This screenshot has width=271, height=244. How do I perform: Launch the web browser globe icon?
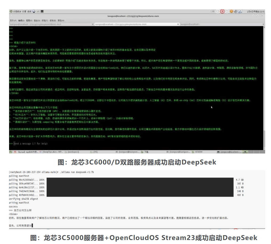point(34,11)
